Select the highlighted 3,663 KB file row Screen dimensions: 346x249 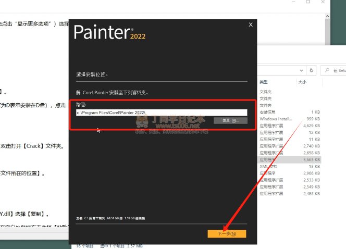tap(290, 160)
